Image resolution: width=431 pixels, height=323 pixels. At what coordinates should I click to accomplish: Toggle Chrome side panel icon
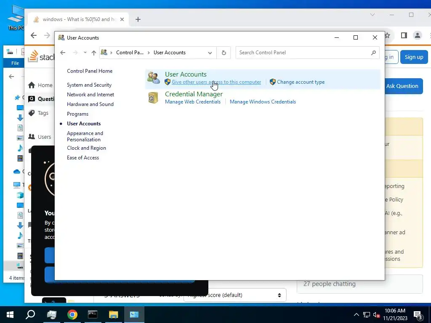pyautogui.click(x=404, y=35)
